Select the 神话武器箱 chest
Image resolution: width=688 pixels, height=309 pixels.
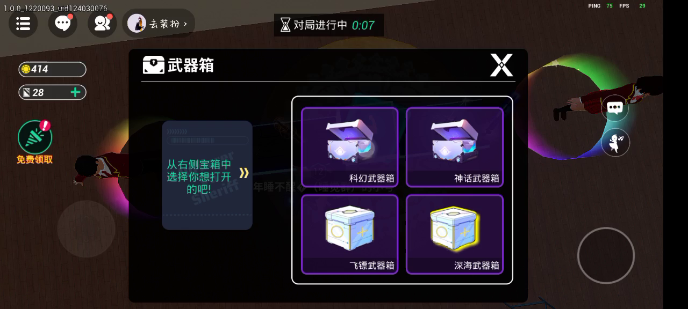point(455,147)
